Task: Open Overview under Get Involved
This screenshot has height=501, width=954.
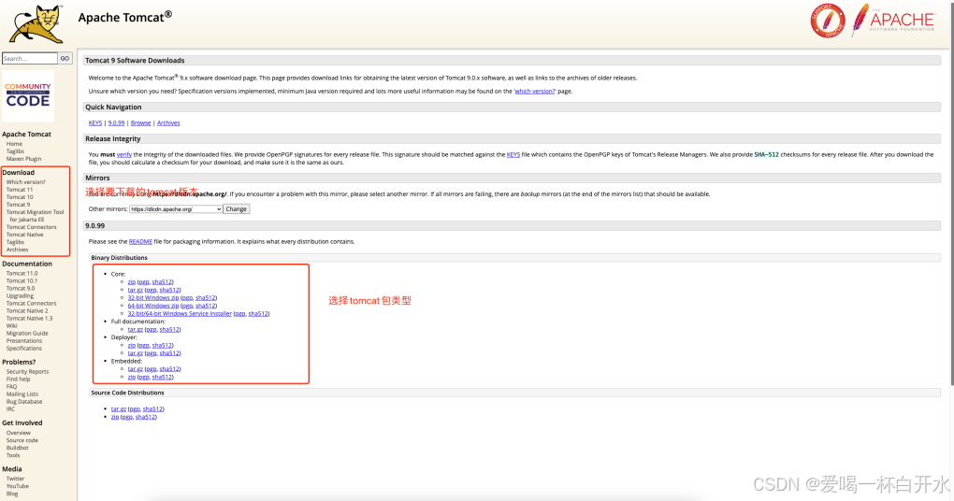Action: [x=19, y=433]
